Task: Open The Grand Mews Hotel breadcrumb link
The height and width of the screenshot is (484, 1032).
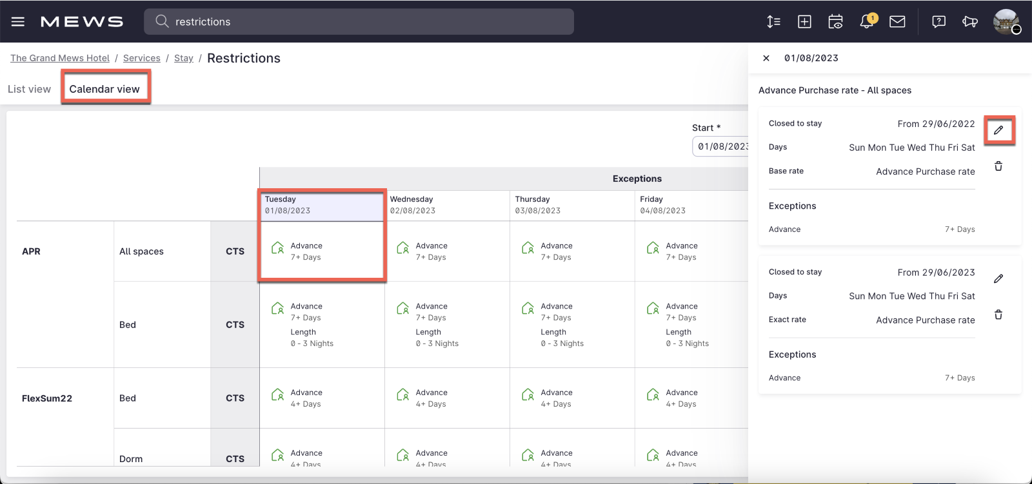Action: (60, 58)
